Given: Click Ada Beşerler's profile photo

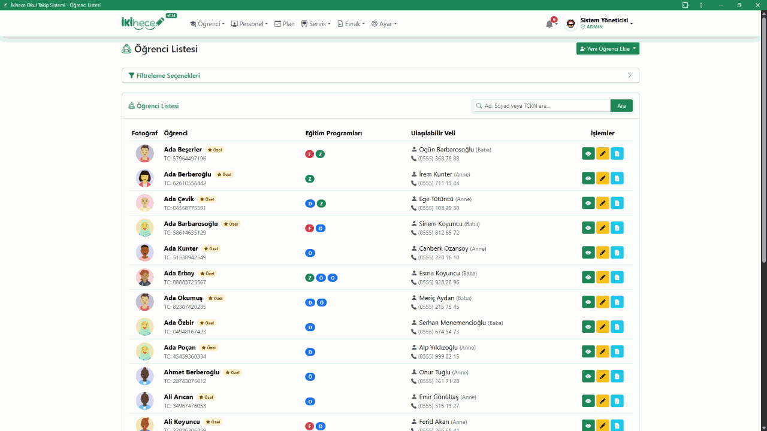Looking at the screenshot, I should pyautogui.click(x=145, y=154).
